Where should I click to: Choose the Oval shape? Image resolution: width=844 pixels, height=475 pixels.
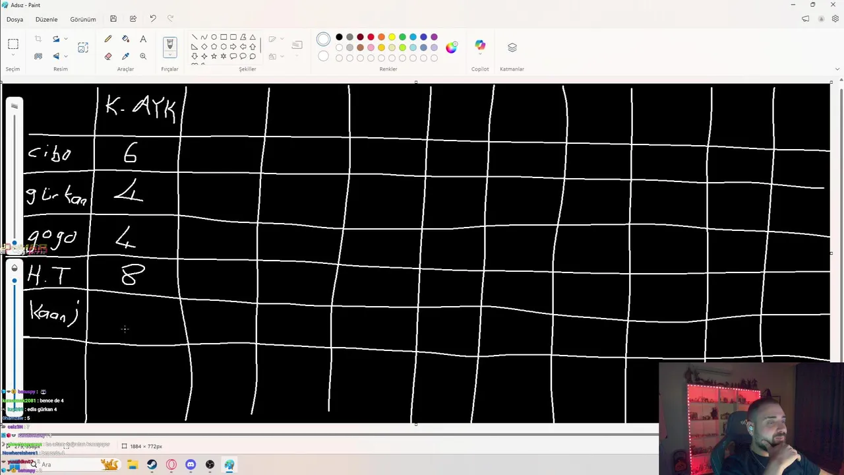(214, 37)
